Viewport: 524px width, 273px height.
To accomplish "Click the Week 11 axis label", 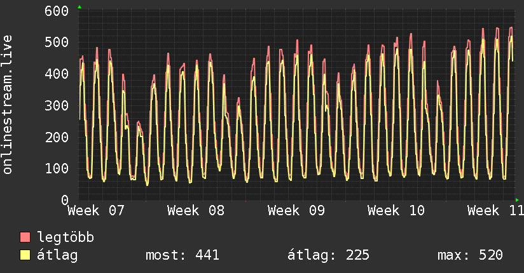I will tap(495, 211).
